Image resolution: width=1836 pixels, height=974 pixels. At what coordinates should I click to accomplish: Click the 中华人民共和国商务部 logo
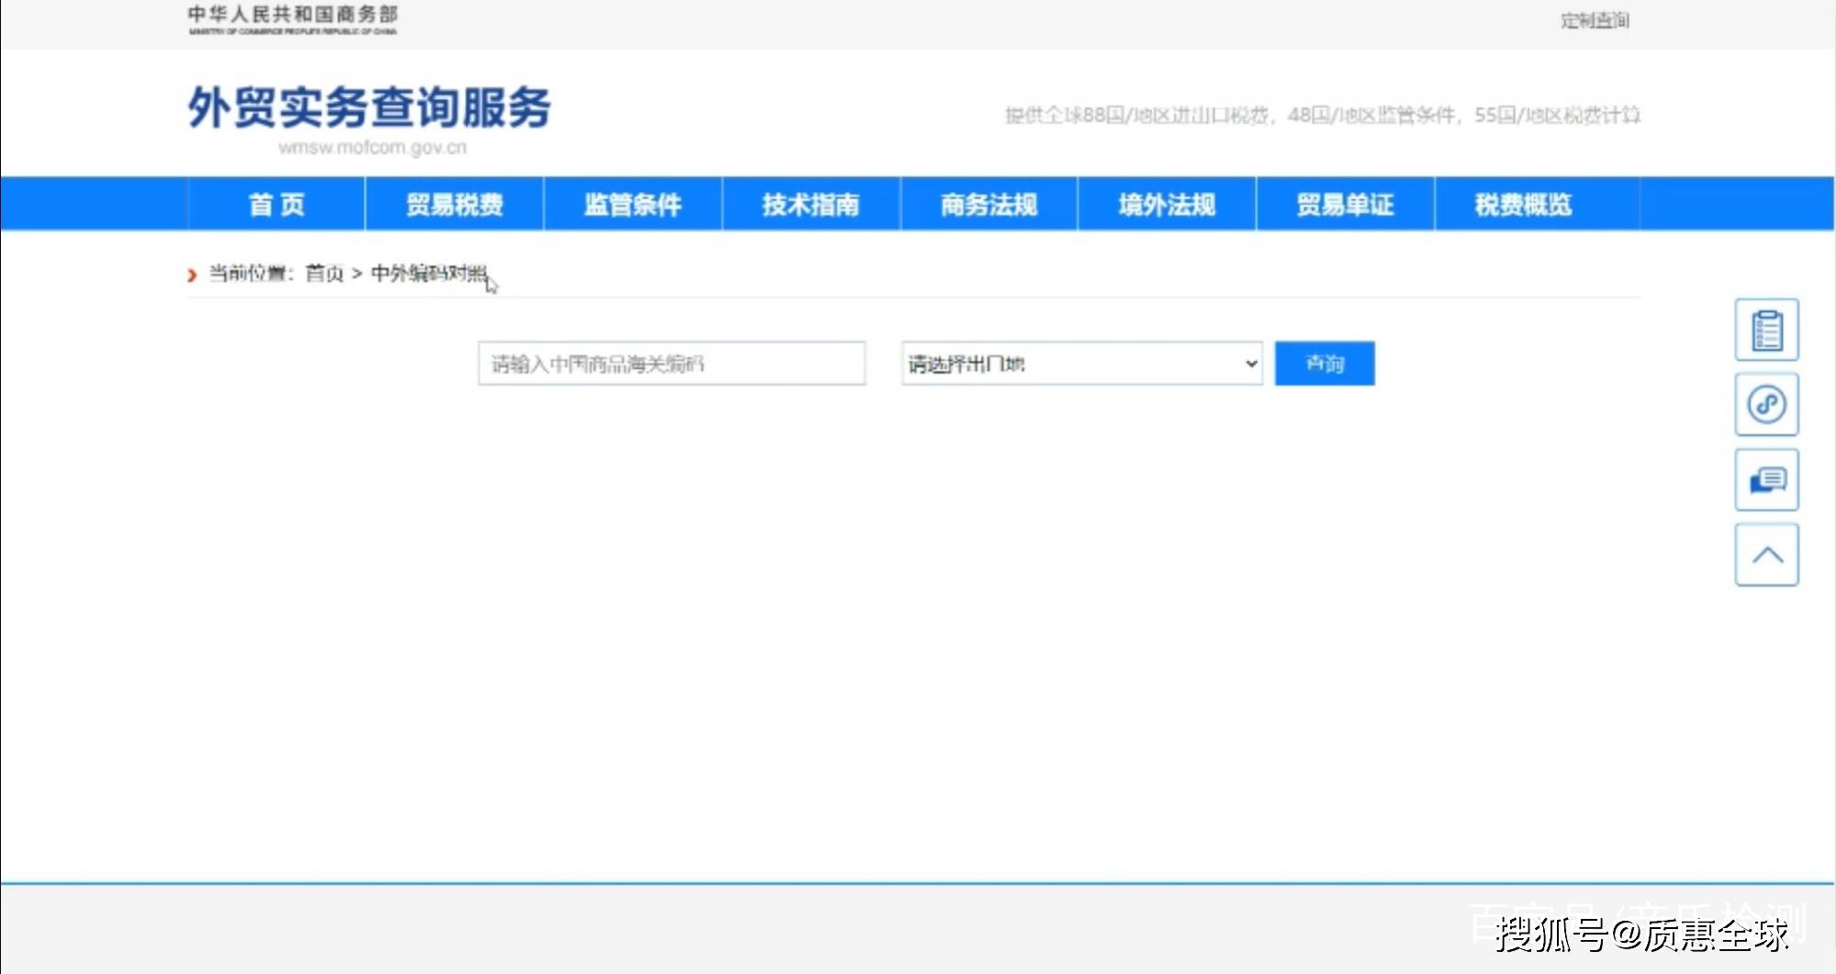[292, 19]
